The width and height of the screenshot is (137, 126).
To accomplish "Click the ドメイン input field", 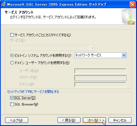I will (x=100, y=85).
